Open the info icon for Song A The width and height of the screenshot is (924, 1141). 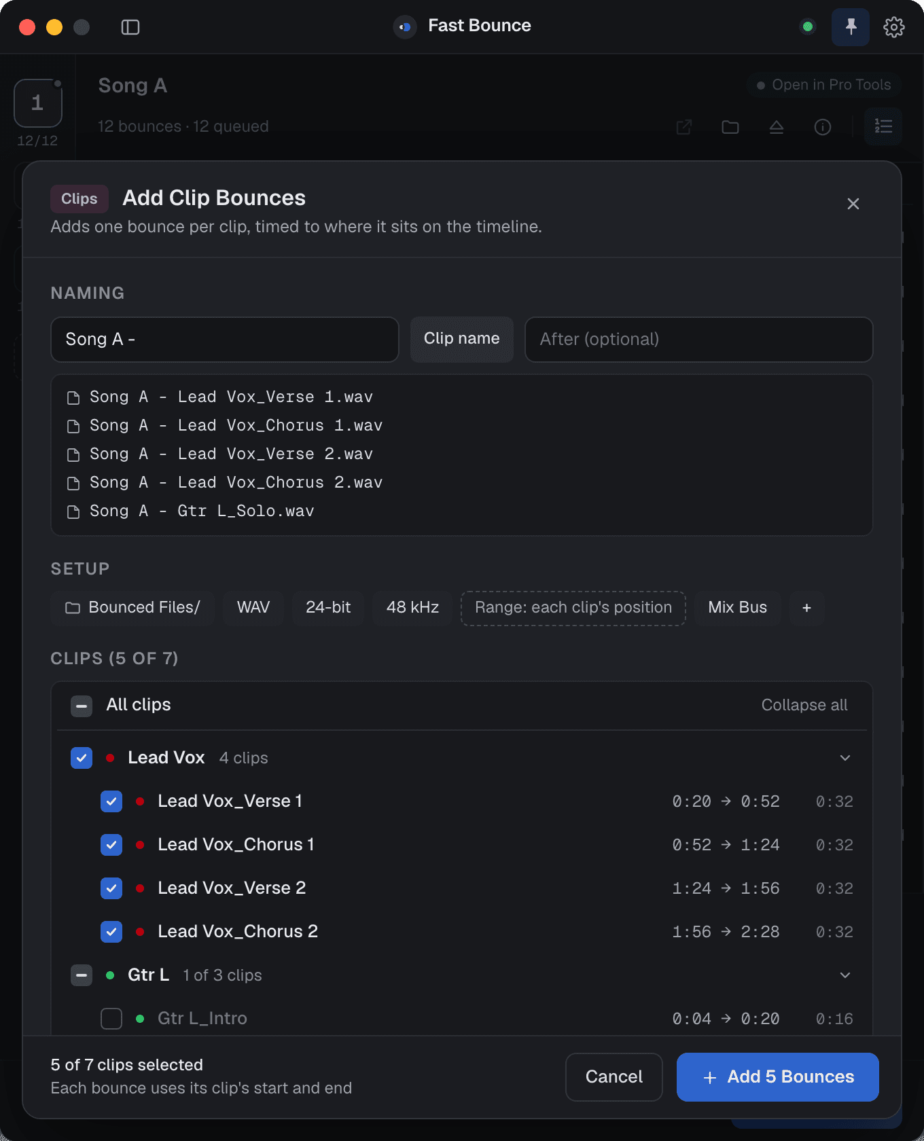click(823, 127)
